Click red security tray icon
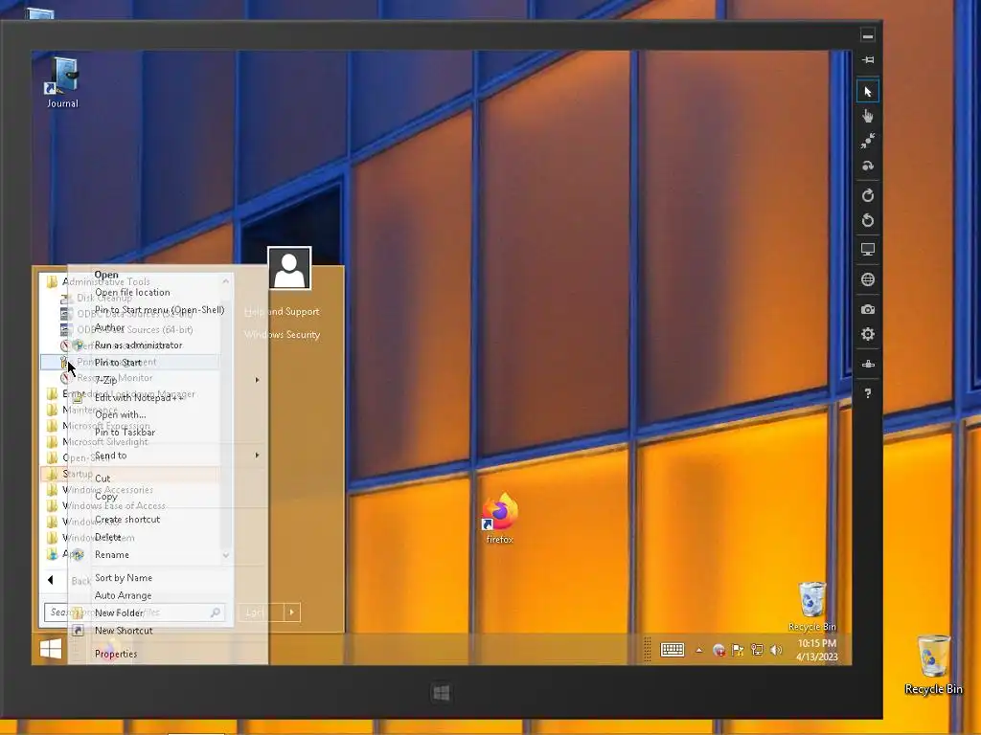This screenshot has width=981, height=735. pos(719,650)
